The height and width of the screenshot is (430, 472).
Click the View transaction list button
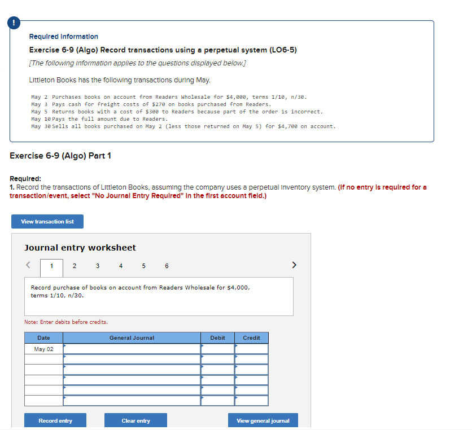click(47, 221)
